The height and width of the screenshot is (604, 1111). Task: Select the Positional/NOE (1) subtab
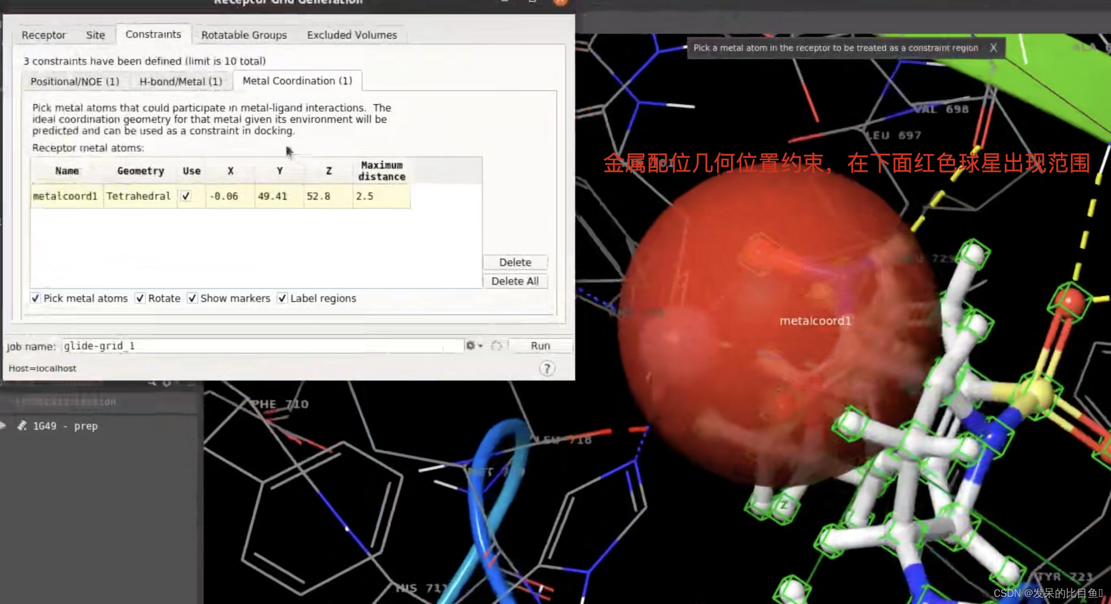(x=75, y=81)
